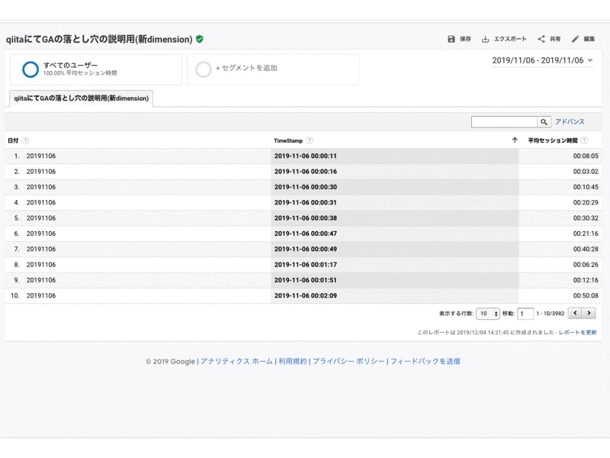Select the qiitaにてGAの落とし穴 report tab
The image size is (610, 458).
82,98
